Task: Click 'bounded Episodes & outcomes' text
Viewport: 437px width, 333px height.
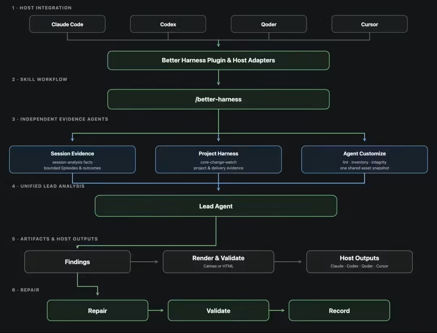Action: click(x=72, y=168)
